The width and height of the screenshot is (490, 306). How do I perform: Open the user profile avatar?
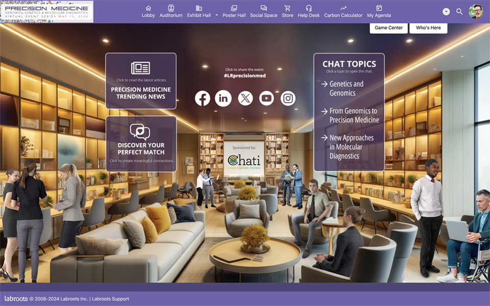pos(476,12)
